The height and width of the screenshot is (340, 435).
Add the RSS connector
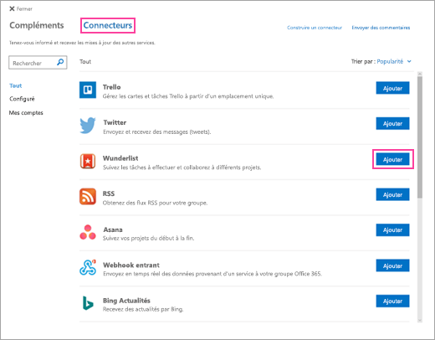(x=392, y=194)
